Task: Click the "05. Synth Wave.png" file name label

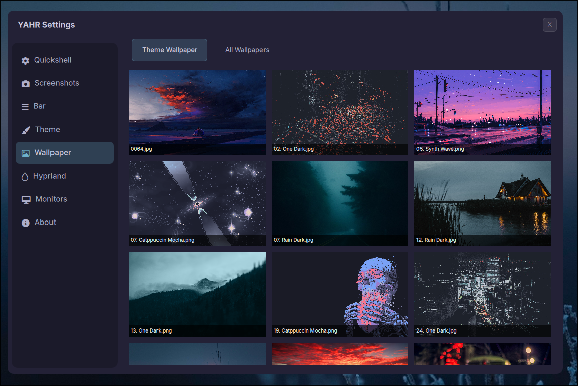Action: pyautogui.click(x=440, y=149)
